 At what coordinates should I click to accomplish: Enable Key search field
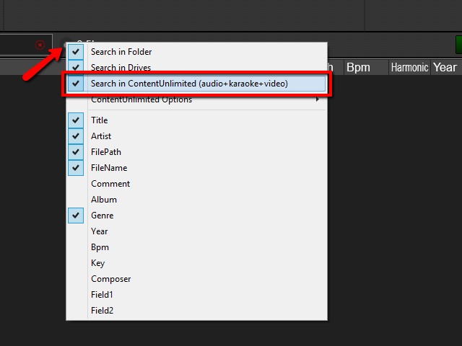point(196,263)
